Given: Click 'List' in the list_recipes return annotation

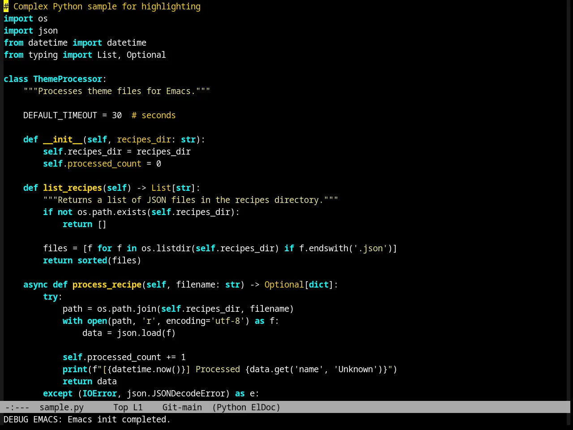Looking at the screenshot, I should (x=161, y=188).
